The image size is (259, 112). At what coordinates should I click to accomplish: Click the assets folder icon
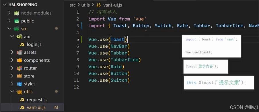[19, 53]
